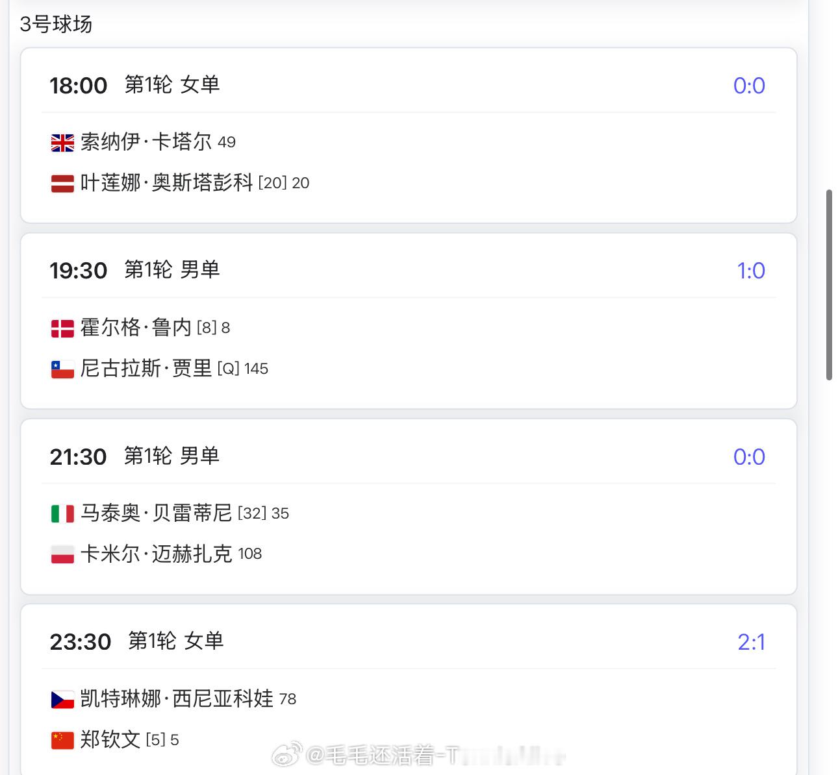Open the 2:1 score of 23:30 match
The image size is (838, 775).
(x=751, y=642)
